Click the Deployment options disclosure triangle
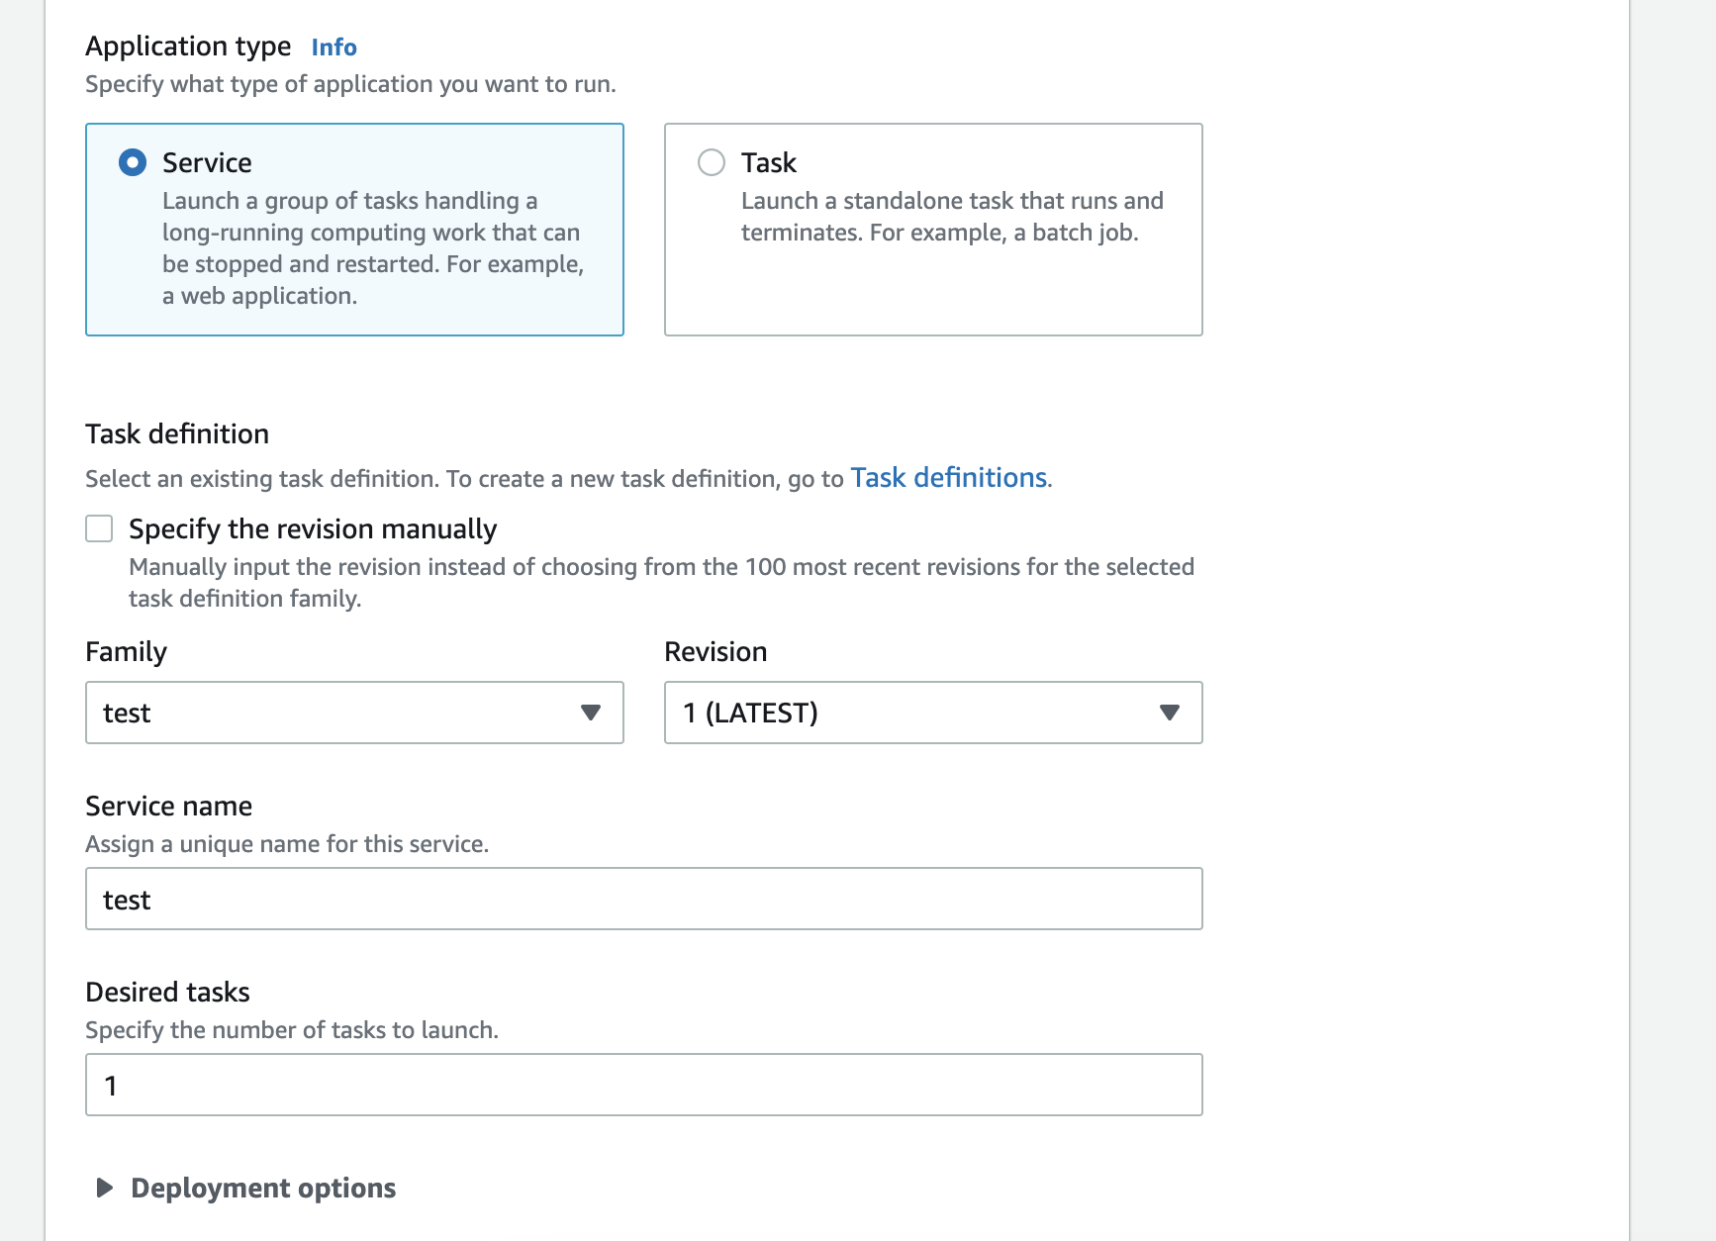1716x1241 pixels. click(x=104, y=1188)
